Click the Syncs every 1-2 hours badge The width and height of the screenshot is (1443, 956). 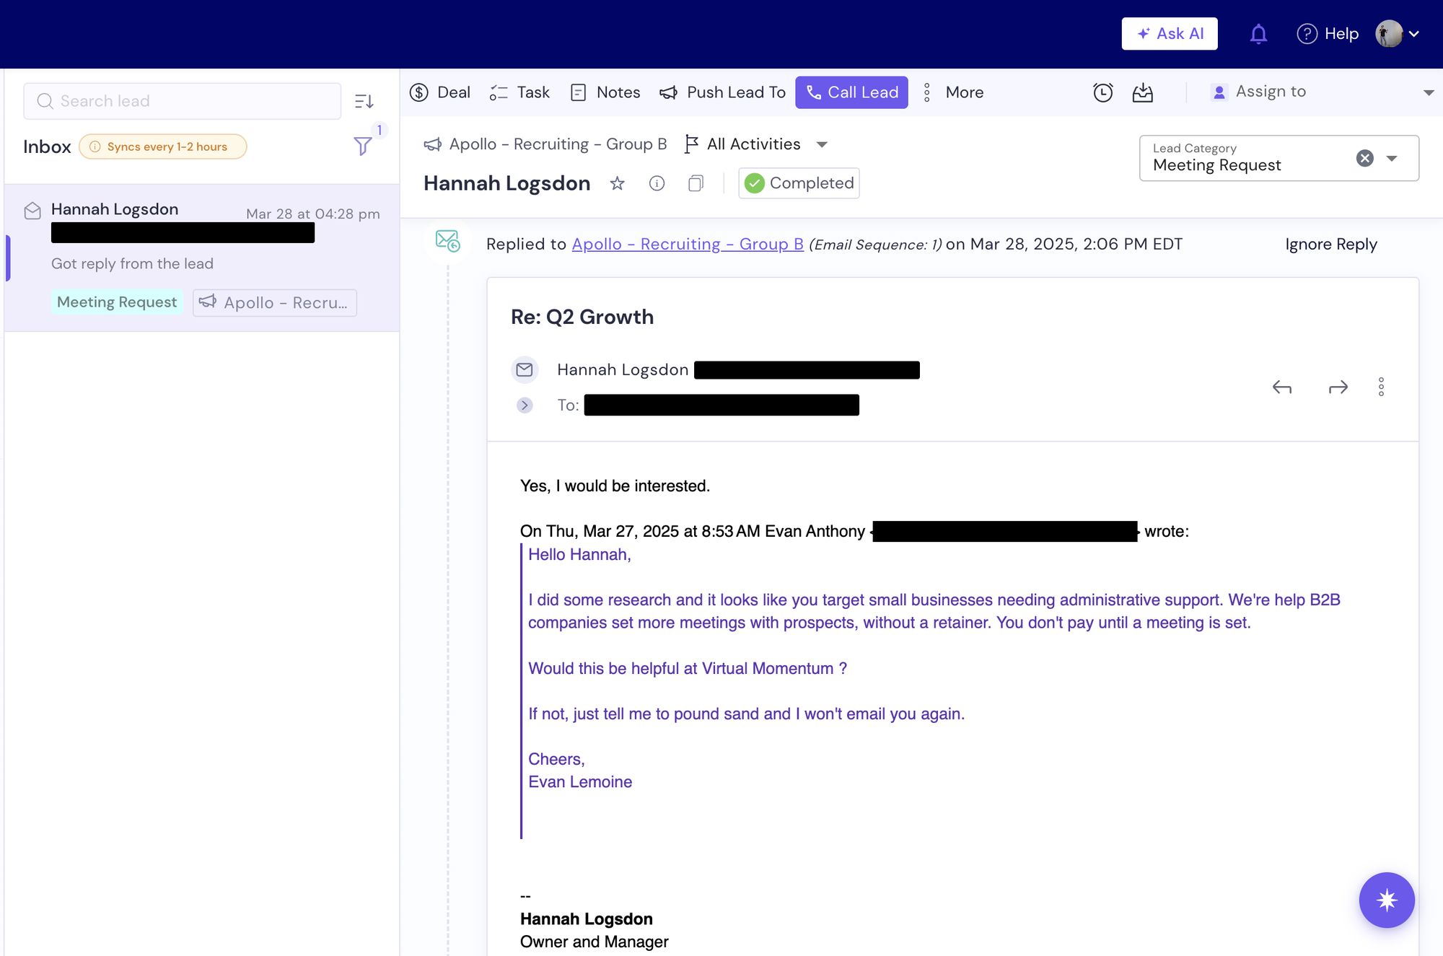pyautogui.click(x=162, y=146)
